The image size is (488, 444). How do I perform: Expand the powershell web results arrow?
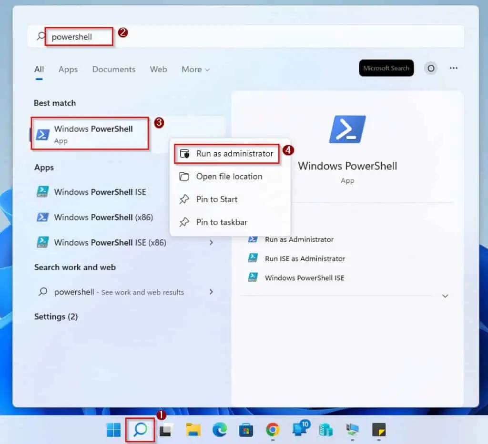coord(211,292)
